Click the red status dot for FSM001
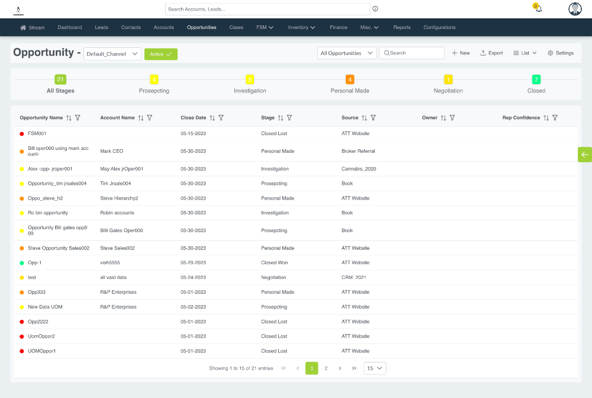Image resolution: width=592 pixels, height=398 pixels. [22, 134]
